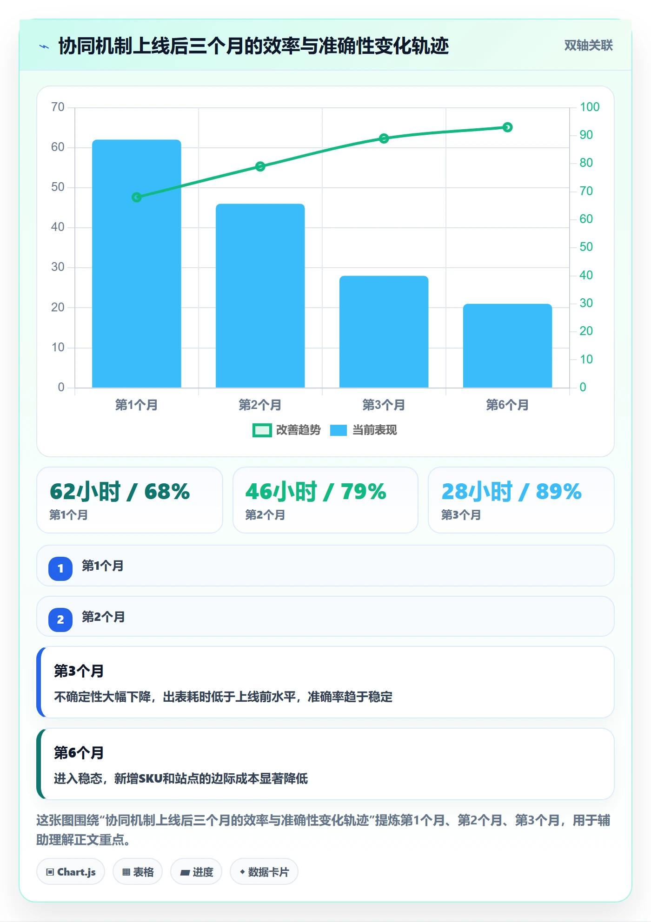Click the 第6个月 x-axis label

coord(508,405)
